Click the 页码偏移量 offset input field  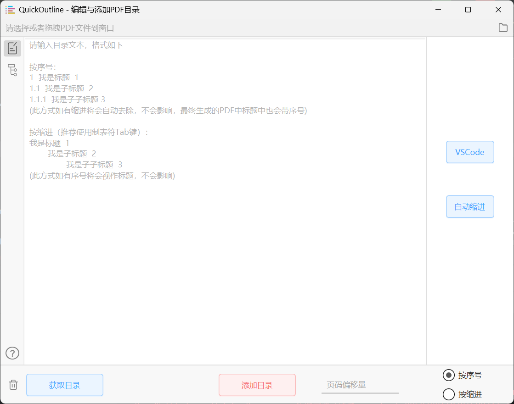(360, 385)
